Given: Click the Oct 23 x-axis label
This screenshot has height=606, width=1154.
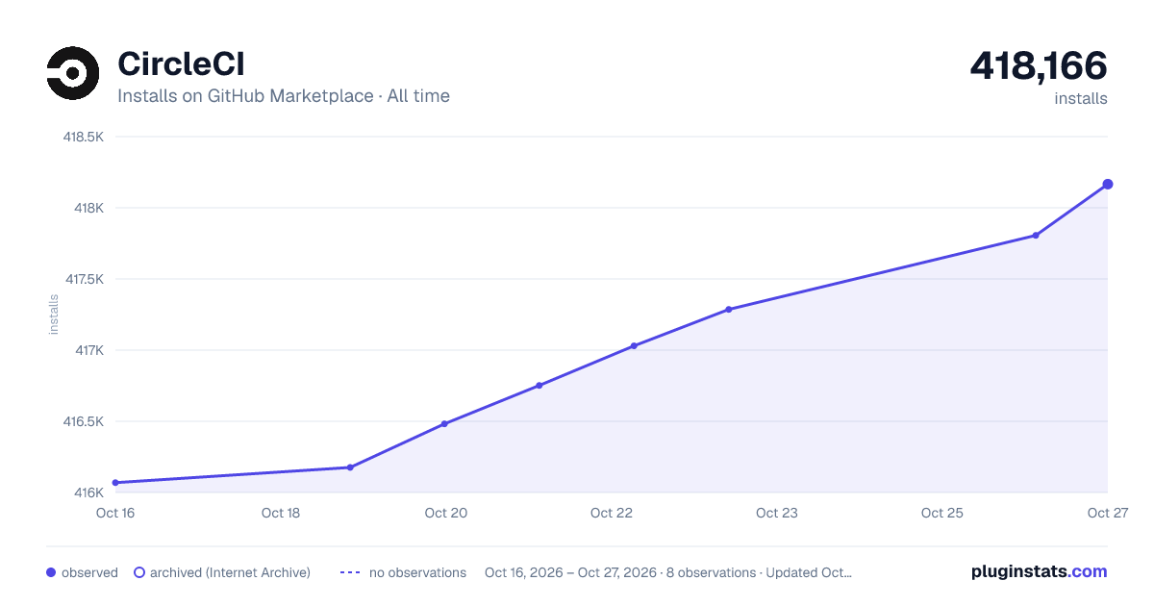Looking at the screenshot, I should (777, 513).
